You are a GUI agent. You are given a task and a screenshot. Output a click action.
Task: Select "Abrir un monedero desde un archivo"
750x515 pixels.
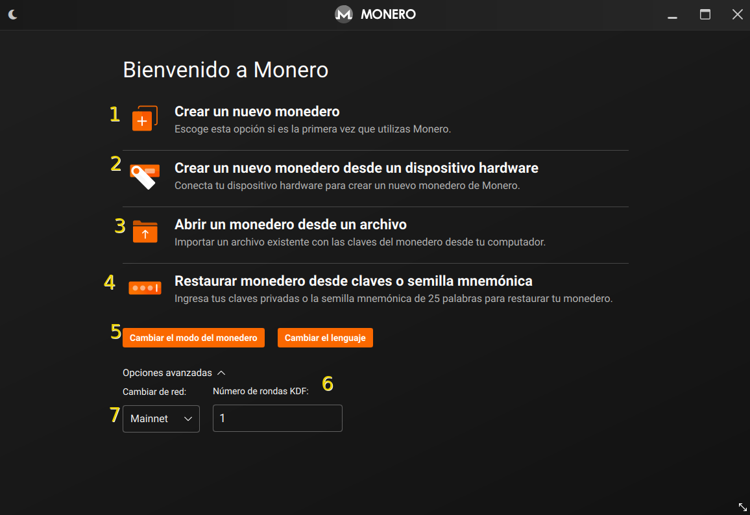point(291,225)
